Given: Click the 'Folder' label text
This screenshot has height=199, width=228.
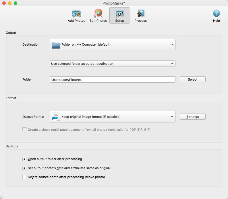Looking at the screenshot, I should click(27, 79).
